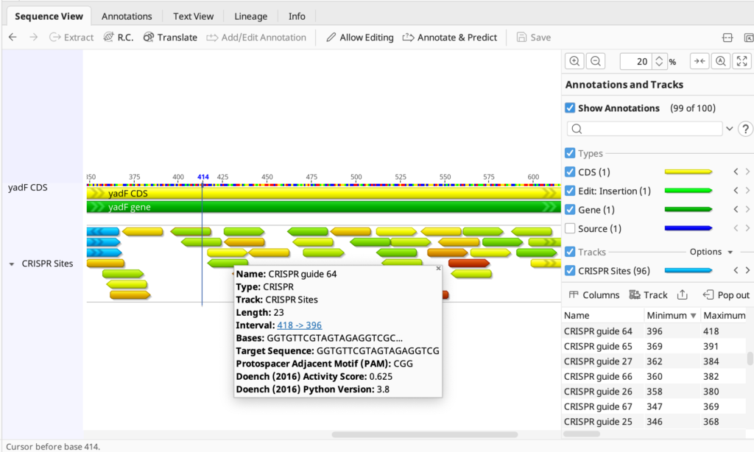Run the Translate tool
This screenshot has height=452, width=754.
pyautogui.click(x=170, y=37)
